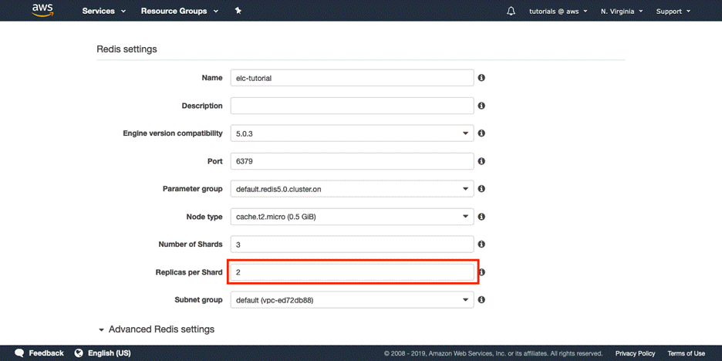
Task: Open the N. Virginia region menu
Action: tap(623, 11)
